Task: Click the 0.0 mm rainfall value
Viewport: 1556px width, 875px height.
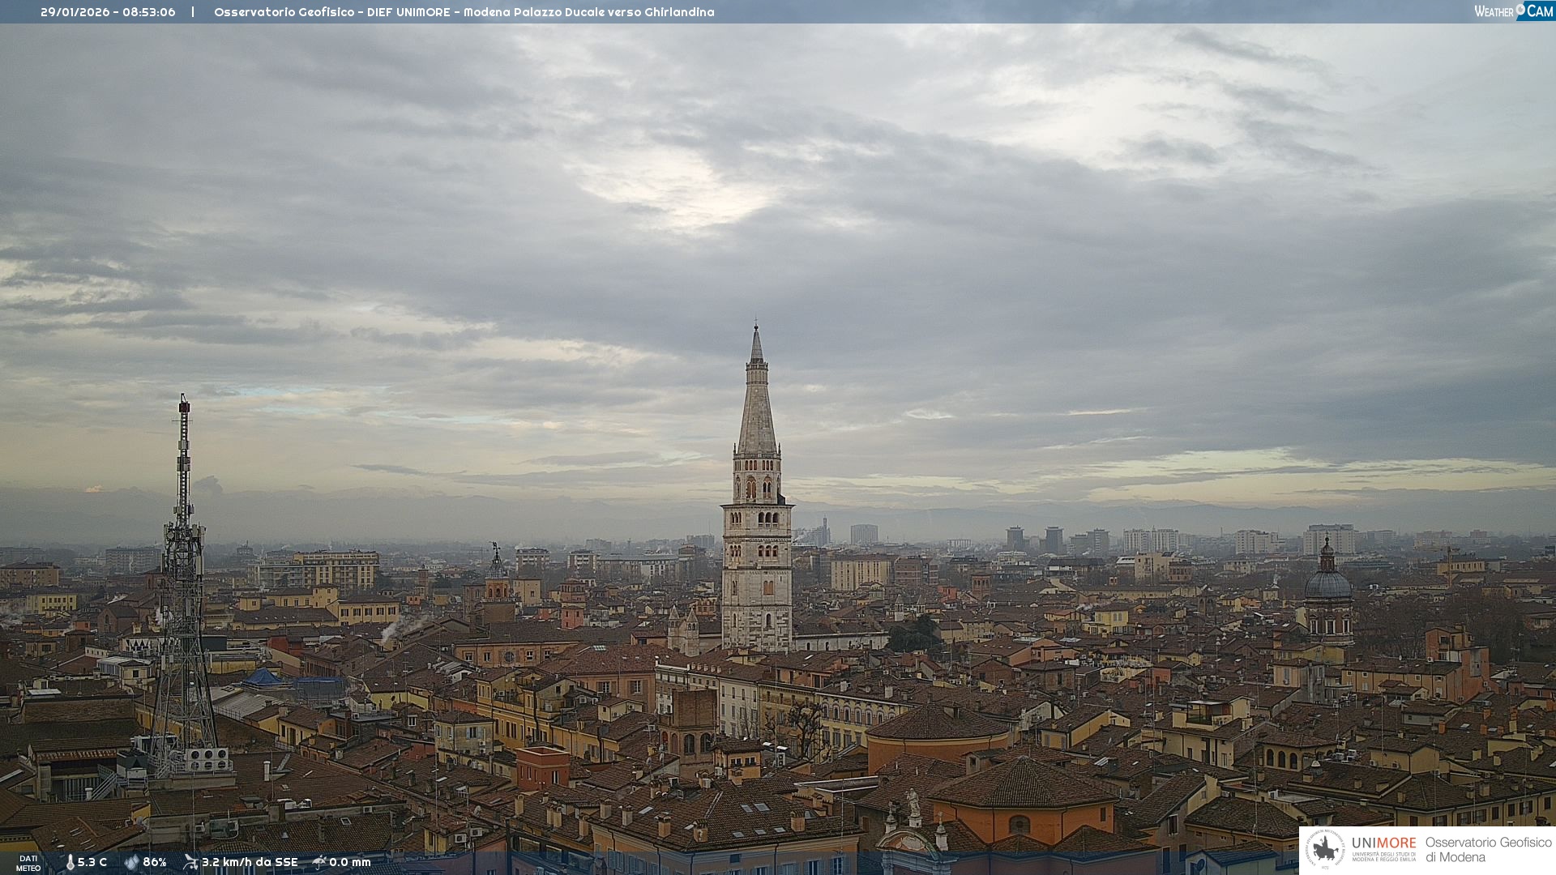Action: pos(350,862)
